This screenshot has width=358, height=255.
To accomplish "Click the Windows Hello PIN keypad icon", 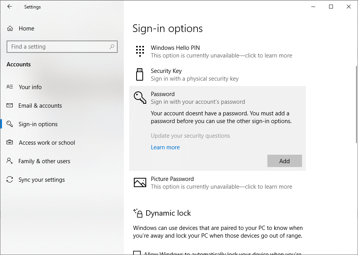I will pyautogui.click(x=140, y=51).
